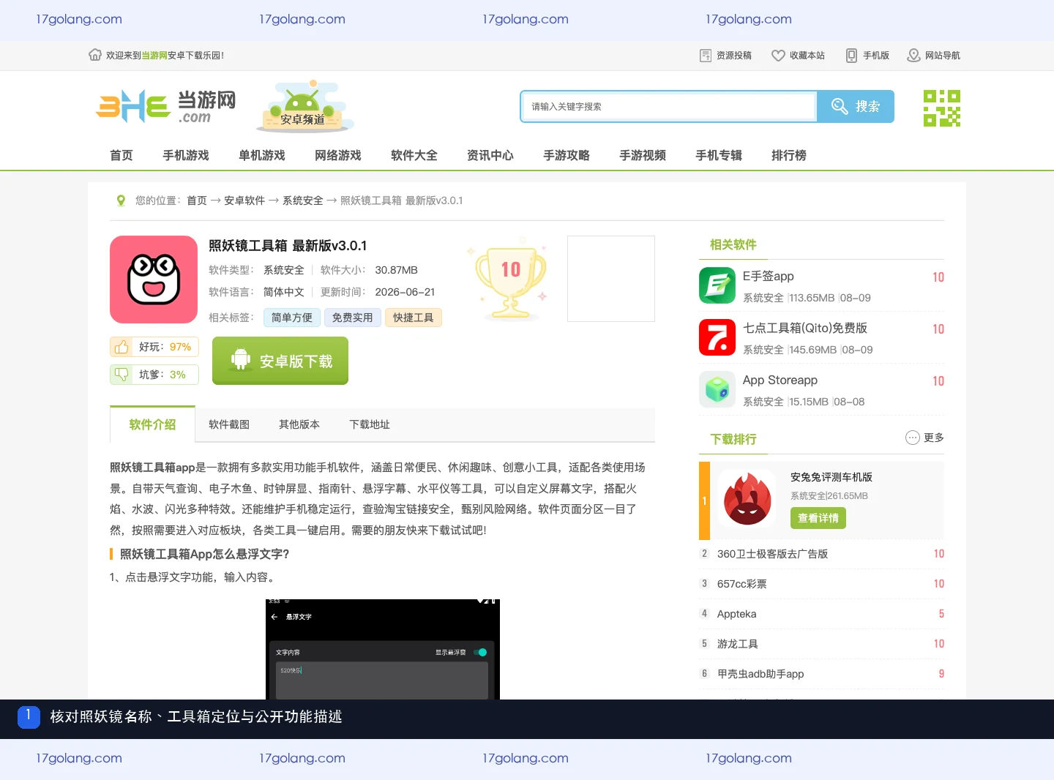Screen dimensions: 1054x780
Task: Click the 悬浮文字 phone screenshot
Action: pyautogui.click(x=383, y=649)
